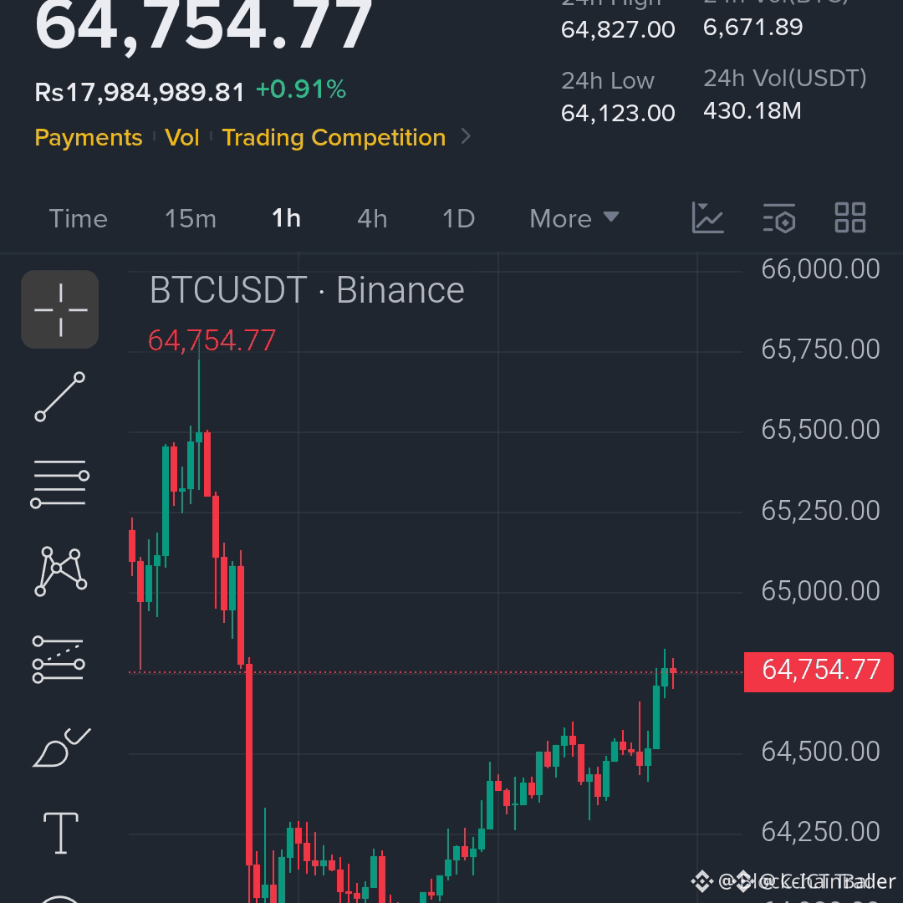Select the 4h timeframe

pyautogui.click(x=372, y=219)
